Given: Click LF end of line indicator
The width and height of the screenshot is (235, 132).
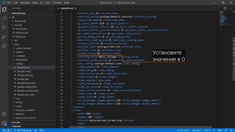Looking at the screenshot, I should 214,130.
